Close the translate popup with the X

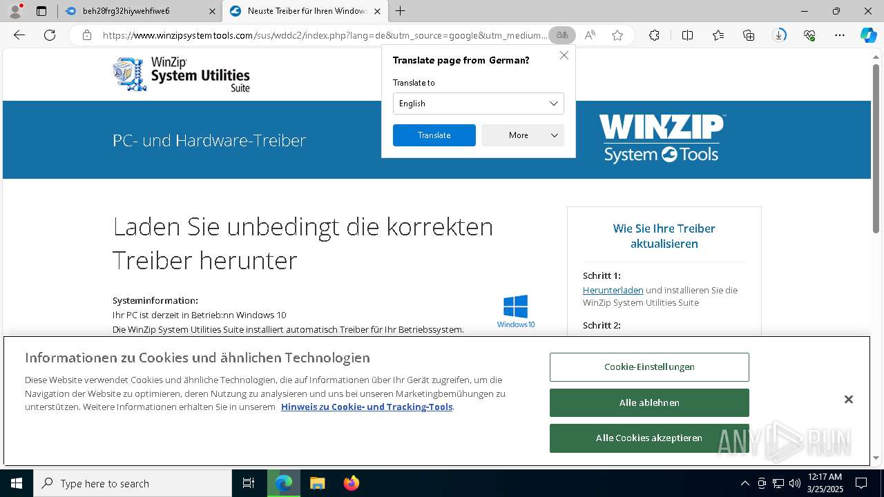coord(564,55)
